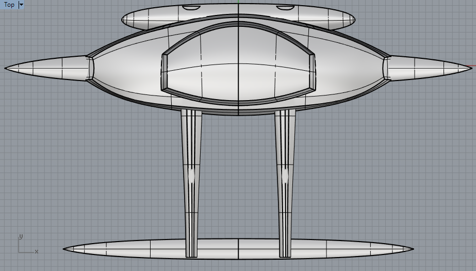The width and height of the screenshot is (476, 271).
Task: Click the canopy frame's right edge
Action: tap(313, 71)
